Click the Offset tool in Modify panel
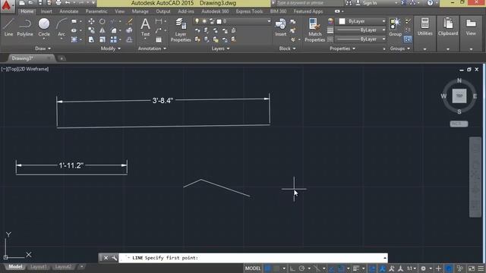Screen dimensions: 486x273 point(130,39)
